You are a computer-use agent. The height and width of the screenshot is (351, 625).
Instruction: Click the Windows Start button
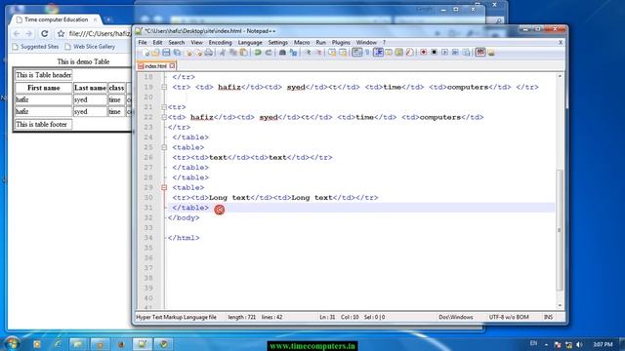pos(12,344)
